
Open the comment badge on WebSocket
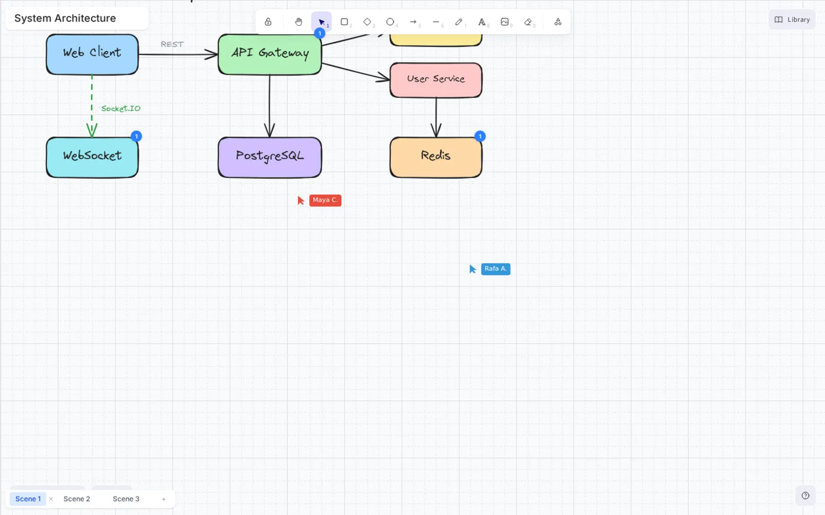[x=136, y=136]
